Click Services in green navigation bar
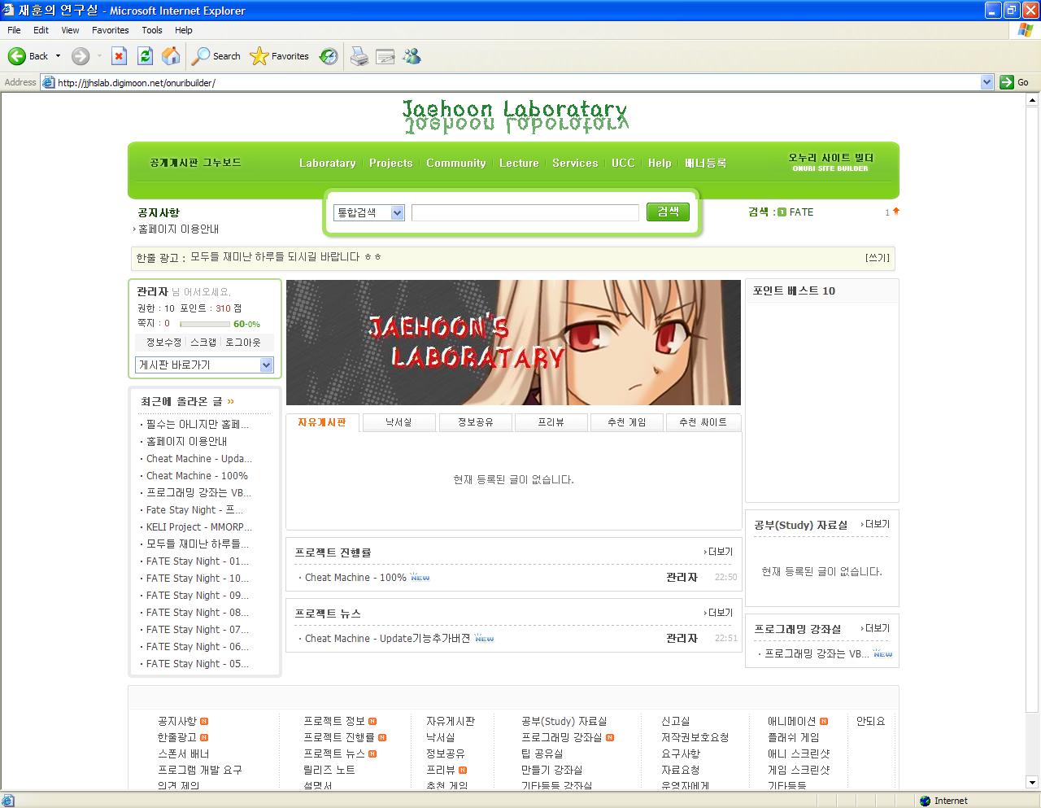The width and height of the screenshot is (1041, 808). click(x=575, y=163)
